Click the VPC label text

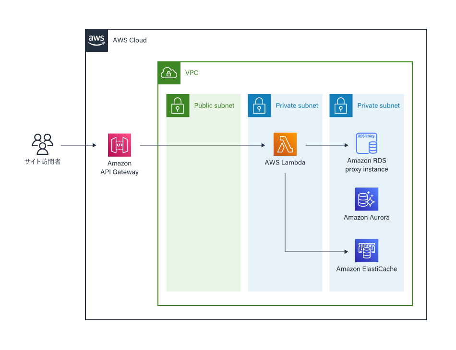click(192, 73)
